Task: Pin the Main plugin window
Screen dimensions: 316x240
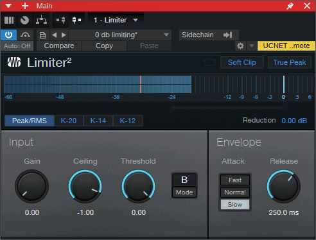Action: coord(290,6)
